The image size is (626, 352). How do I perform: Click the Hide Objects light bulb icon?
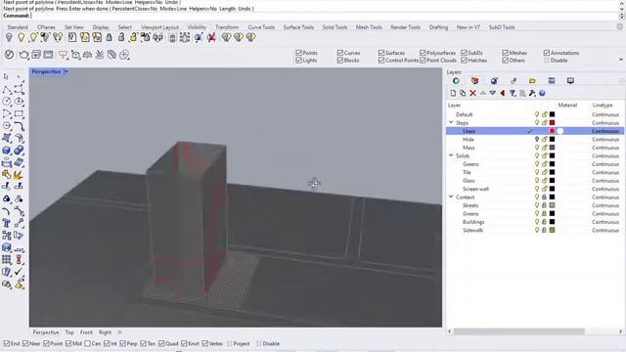click(x=9, y=37)
